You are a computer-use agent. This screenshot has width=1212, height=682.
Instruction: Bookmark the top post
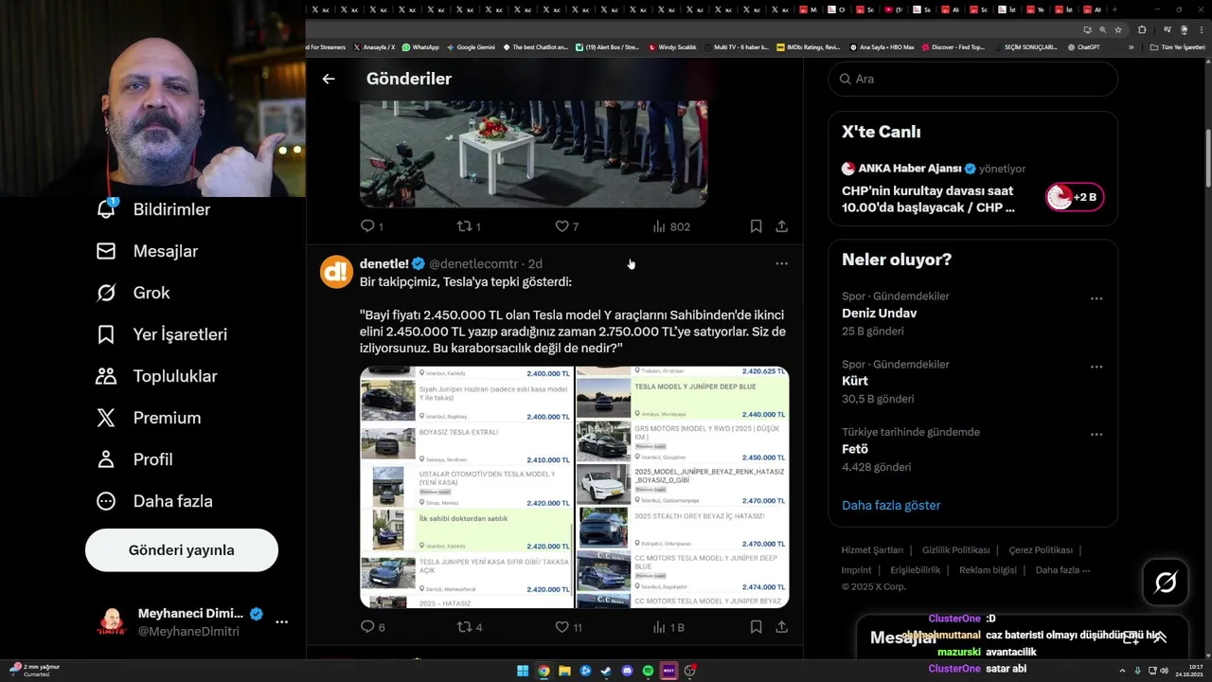[756, 226]
